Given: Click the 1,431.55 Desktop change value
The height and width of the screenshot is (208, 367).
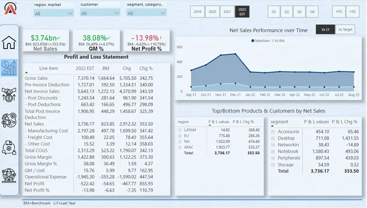Looking at the screenshot, I should coord(350,138).
